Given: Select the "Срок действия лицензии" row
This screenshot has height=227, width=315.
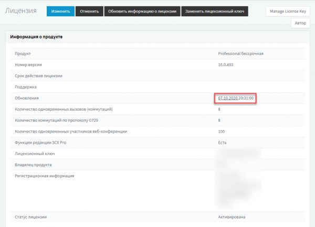Looking at the screenshot, I should 38,76.
